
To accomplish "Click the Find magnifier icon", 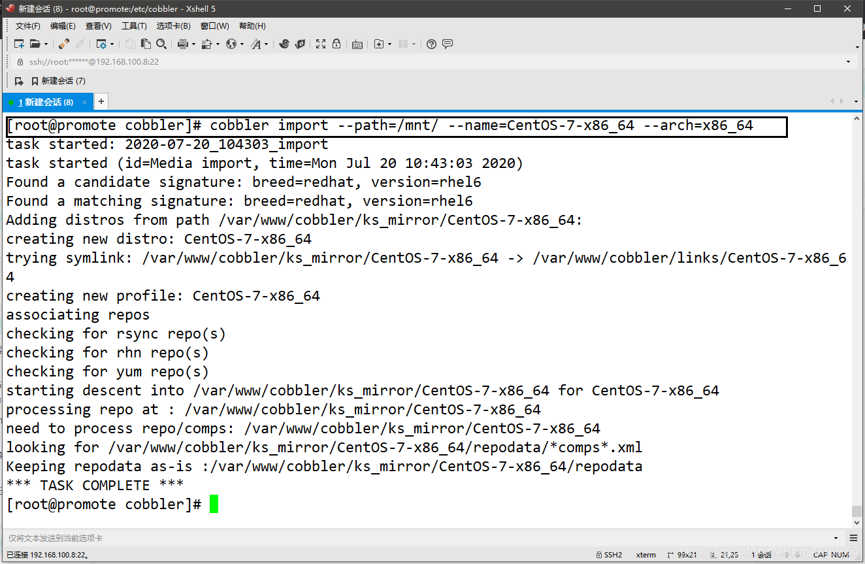I will [161, 44].
